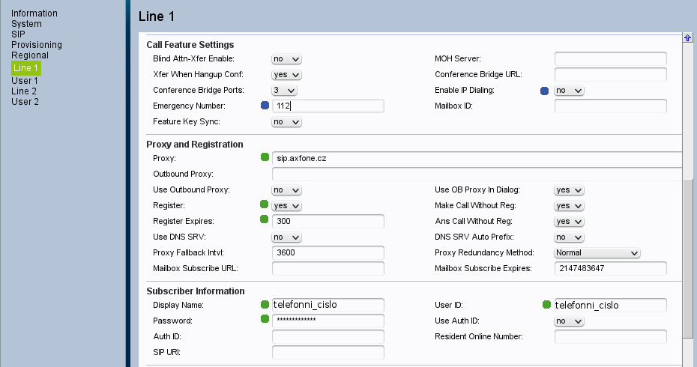Click the scroll-up arrow at top right

click(x=687, y=38)
